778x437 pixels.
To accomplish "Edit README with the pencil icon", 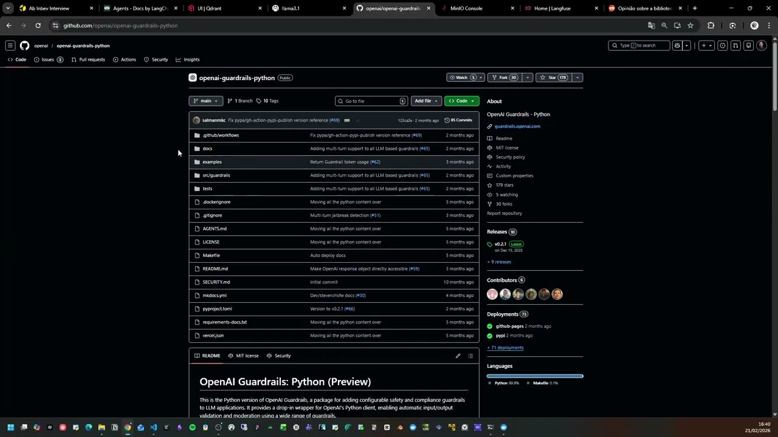I will (458, 356).
